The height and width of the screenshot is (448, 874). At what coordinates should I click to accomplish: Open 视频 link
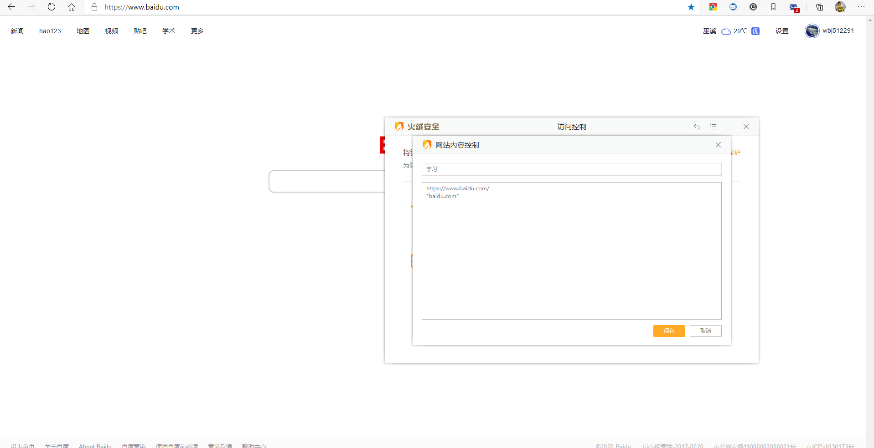(x=112, y=31)
